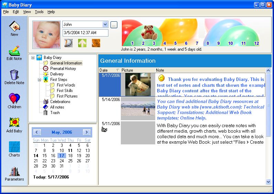Click the Delete Note trash icon
The width and height of the screenshot is (274, 194).
(x=14, y=75)
